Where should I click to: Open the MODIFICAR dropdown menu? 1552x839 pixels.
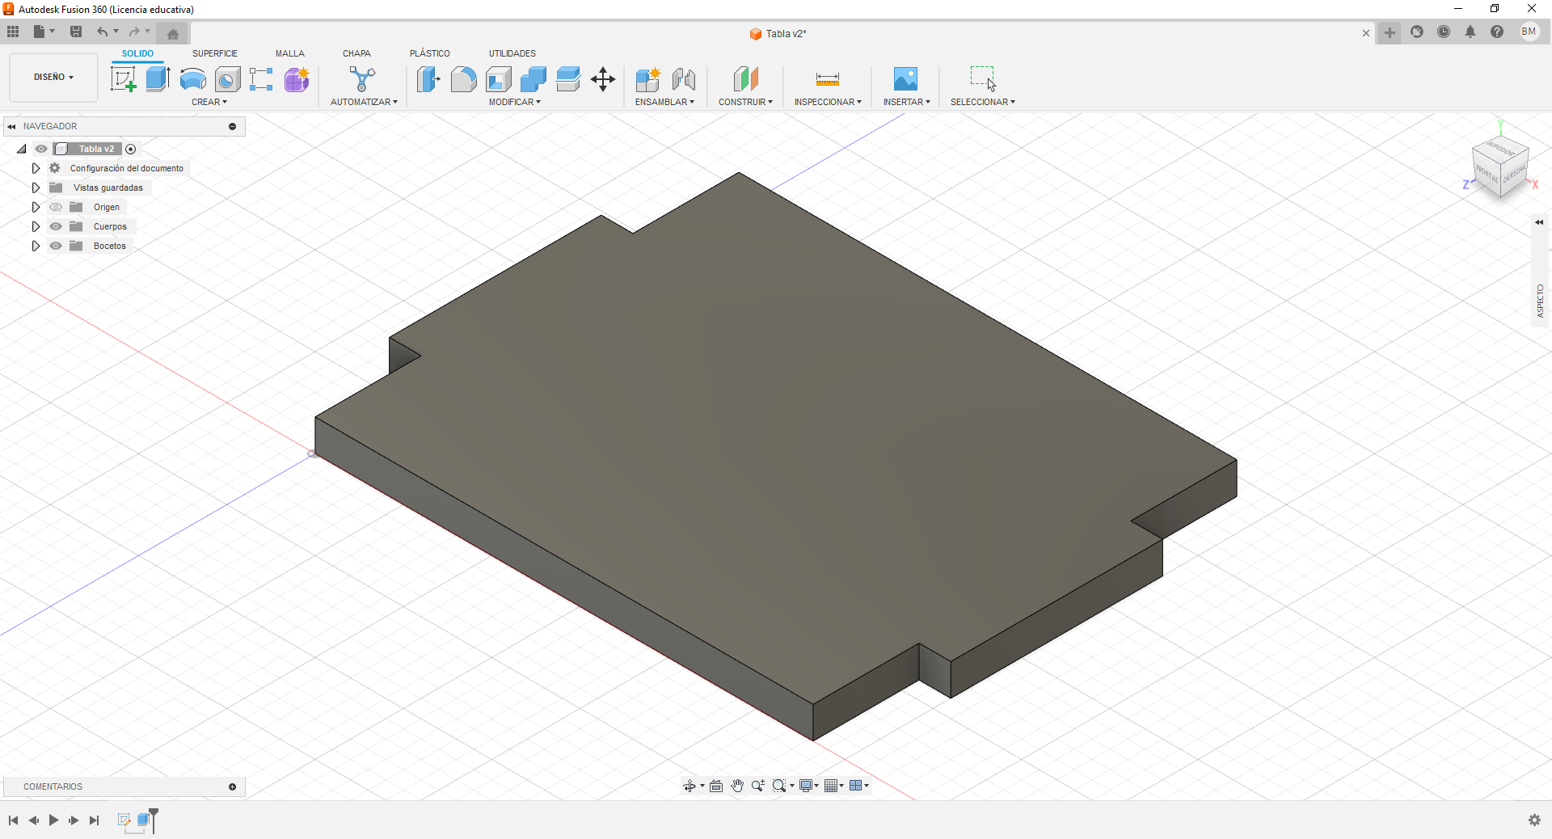coord(515,102)
